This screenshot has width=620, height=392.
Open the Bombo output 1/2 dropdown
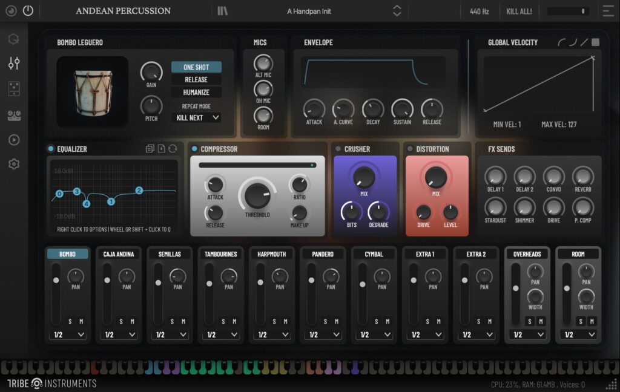click(x=69, y=335)
